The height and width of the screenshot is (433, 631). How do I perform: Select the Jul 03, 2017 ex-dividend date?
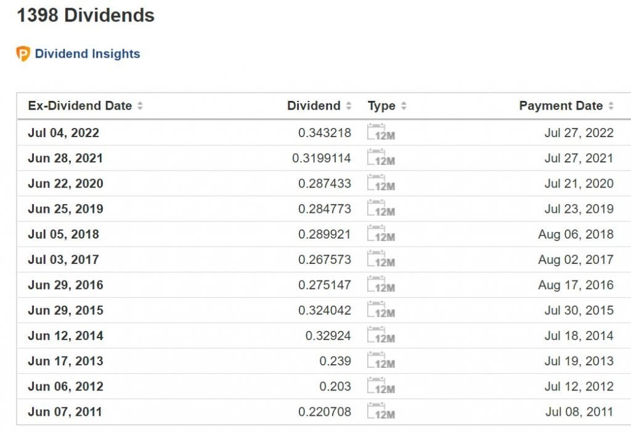63,260
